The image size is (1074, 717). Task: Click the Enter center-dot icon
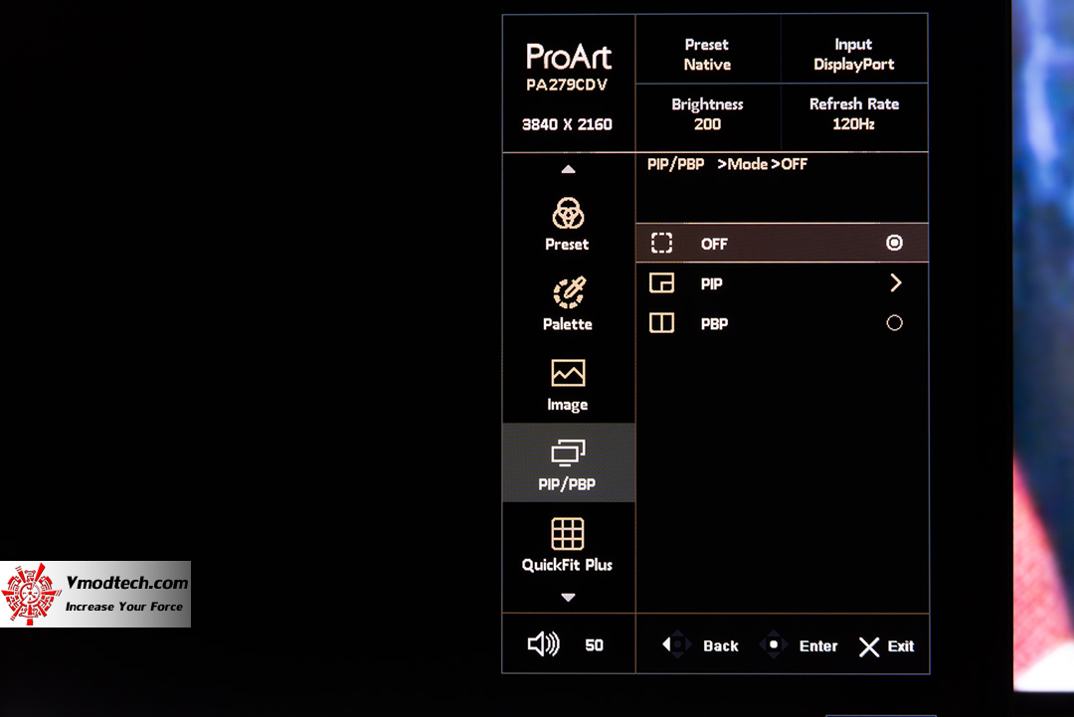coord(774,645)
